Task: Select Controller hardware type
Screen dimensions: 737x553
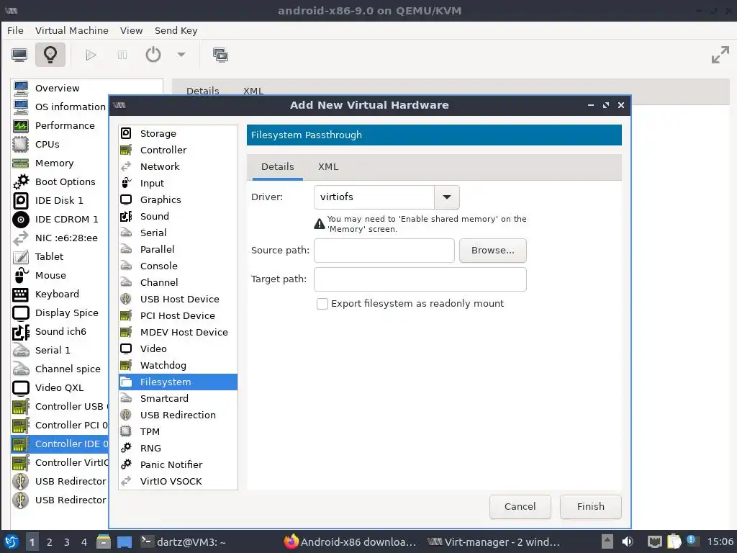Action: 178,150
